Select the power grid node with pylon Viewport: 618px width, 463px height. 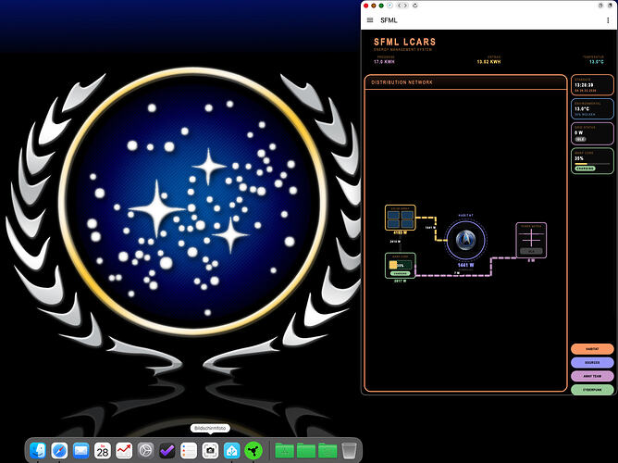pyautogui.click(x=531, y=240)
